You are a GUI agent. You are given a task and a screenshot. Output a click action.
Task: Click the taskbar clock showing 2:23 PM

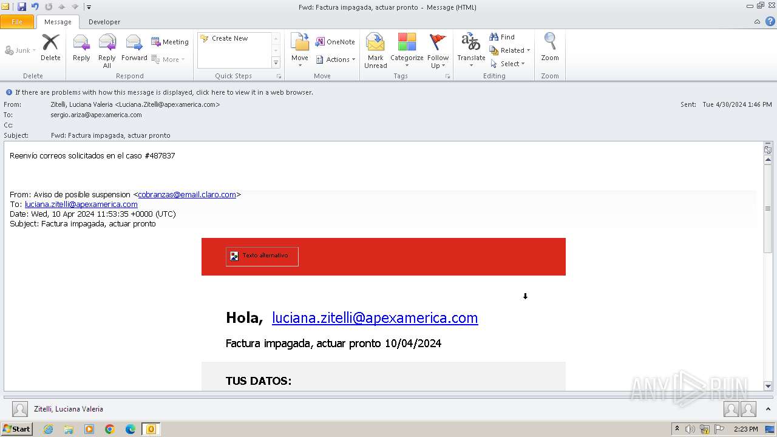(x=746, y=429)
